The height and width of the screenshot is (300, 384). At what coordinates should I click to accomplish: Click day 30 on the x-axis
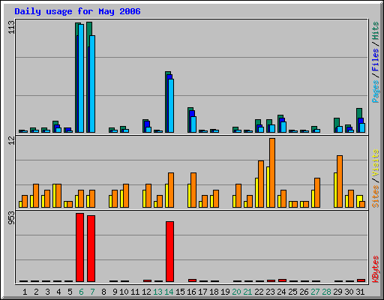pos(349,292)
